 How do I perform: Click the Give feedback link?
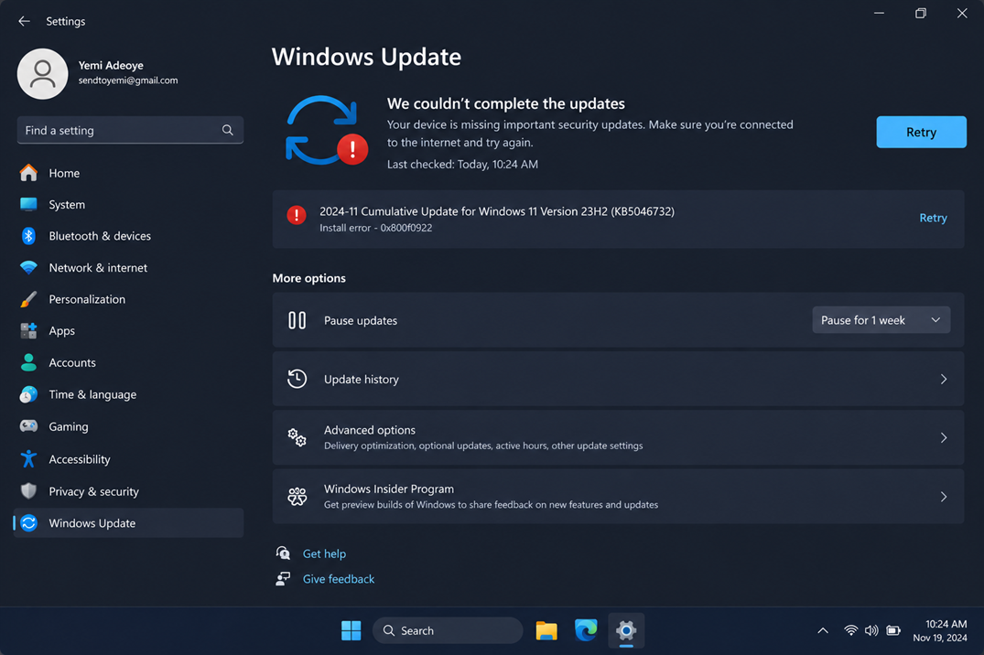(339, 578)
